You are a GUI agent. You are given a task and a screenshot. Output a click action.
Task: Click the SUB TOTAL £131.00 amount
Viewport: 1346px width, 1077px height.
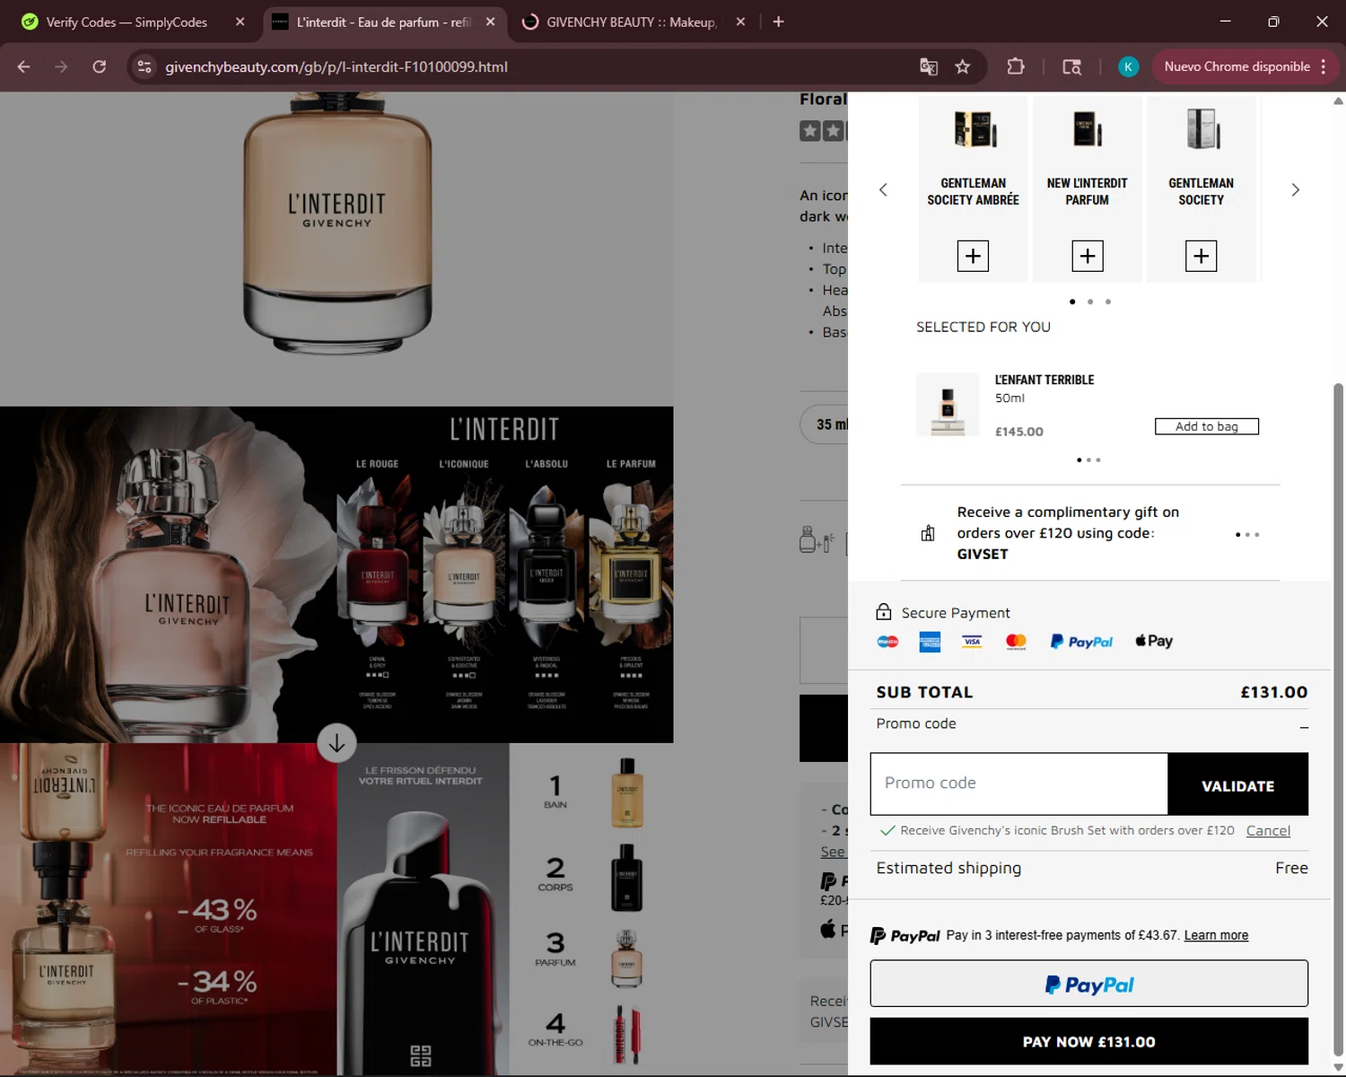coord(1273,692)
